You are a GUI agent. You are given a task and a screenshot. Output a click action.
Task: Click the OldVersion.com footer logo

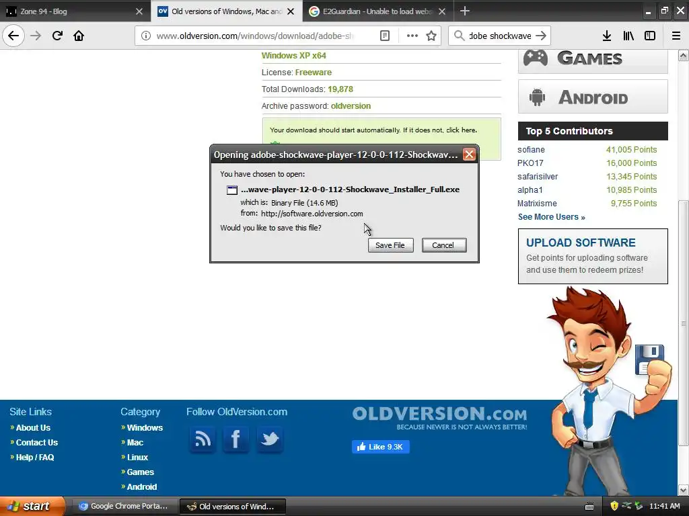tap(439, 418)
